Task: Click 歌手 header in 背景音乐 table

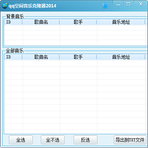Action: 78,22
